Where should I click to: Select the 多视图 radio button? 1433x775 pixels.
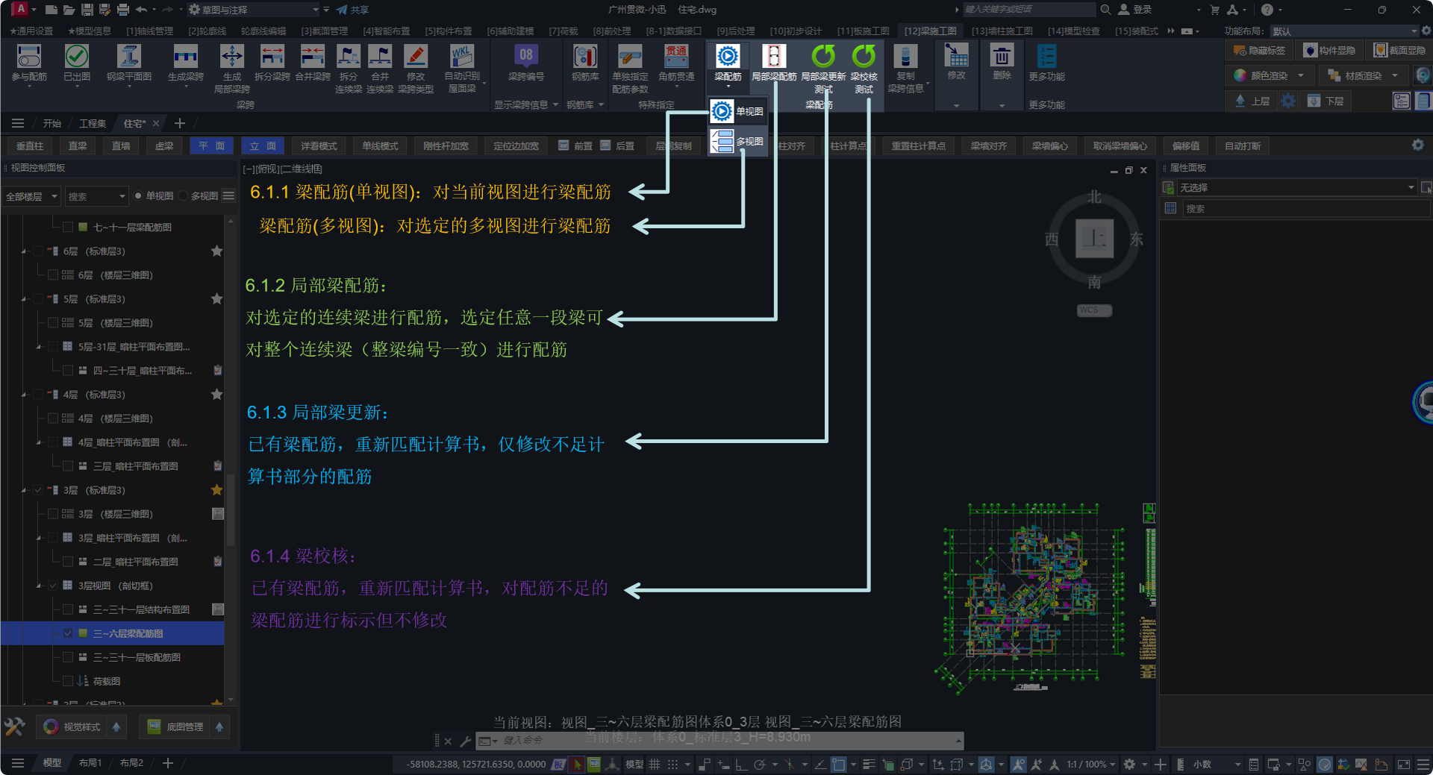click(x=184, y=196)
